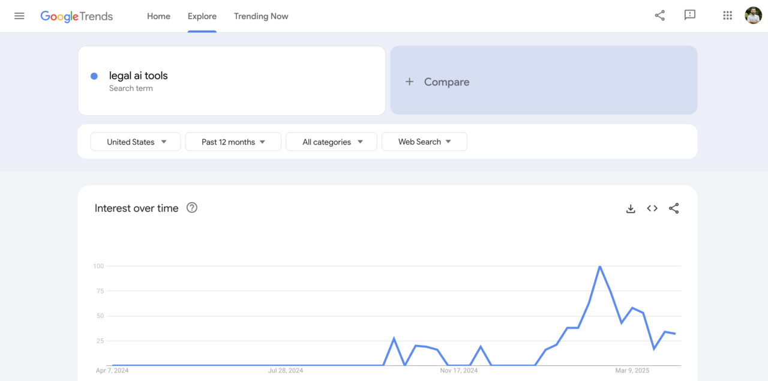This screenshot has width=768, height=381.
Task: Click the '75' y-axis value
Action: [x=100, y=291]
